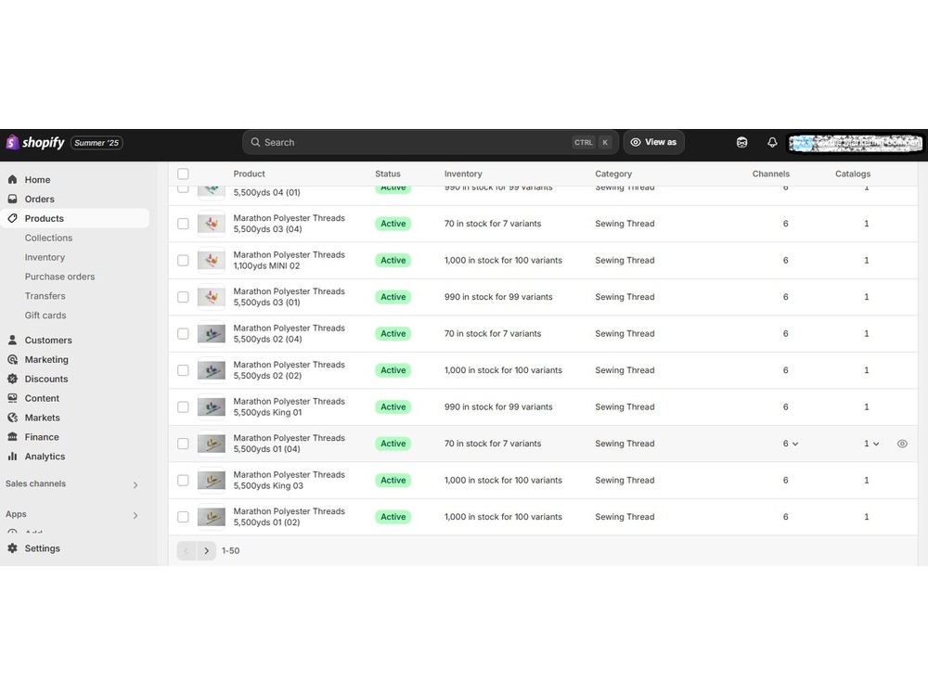Open Orders in sidebar
This screenshot has height=696, width=928.
(40, 199)
